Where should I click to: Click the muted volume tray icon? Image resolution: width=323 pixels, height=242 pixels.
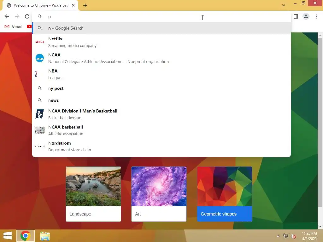pyautogui.click(x=293, y=236)
